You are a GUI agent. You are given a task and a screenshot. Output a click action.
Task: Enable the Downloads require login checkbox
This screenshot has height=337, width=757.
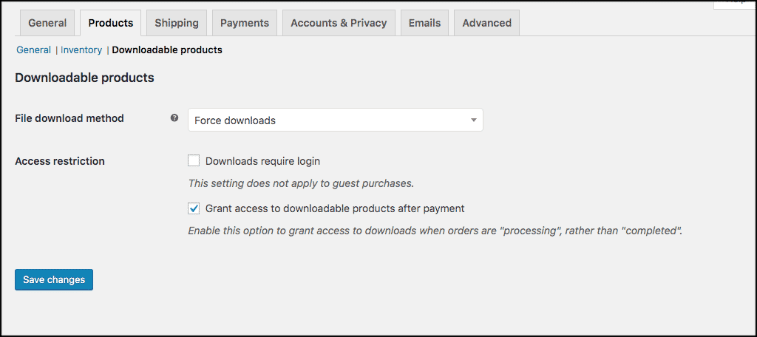coord(194,160)
